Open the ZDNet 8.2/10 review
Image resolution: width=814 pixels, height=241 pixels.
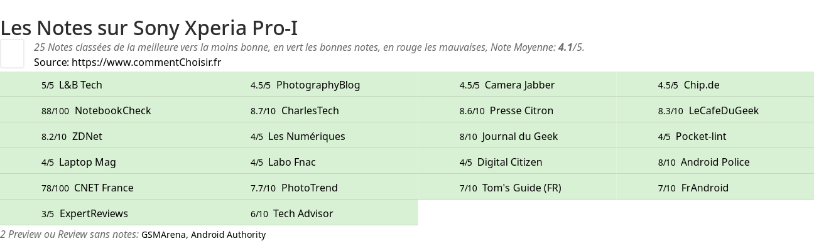pyautogui.click(x=104, y=136)
